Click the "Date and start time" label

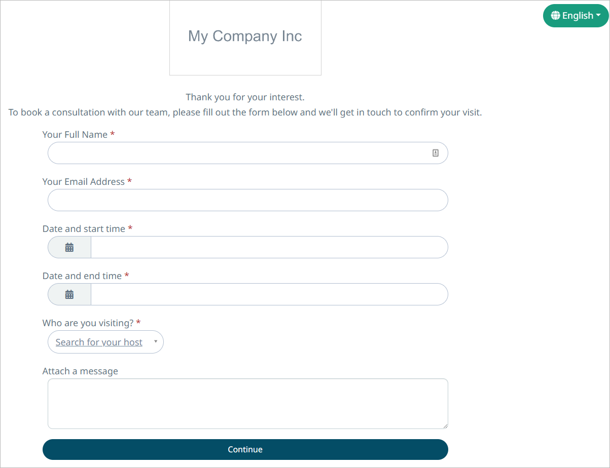click(84, 229)
